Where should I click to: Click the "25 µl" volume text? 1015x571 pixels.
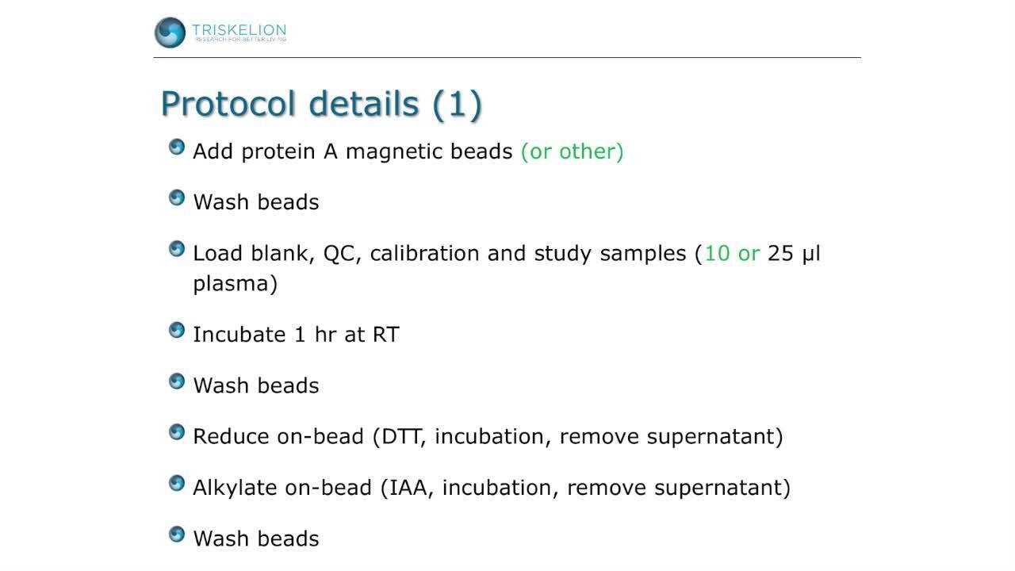794,254
